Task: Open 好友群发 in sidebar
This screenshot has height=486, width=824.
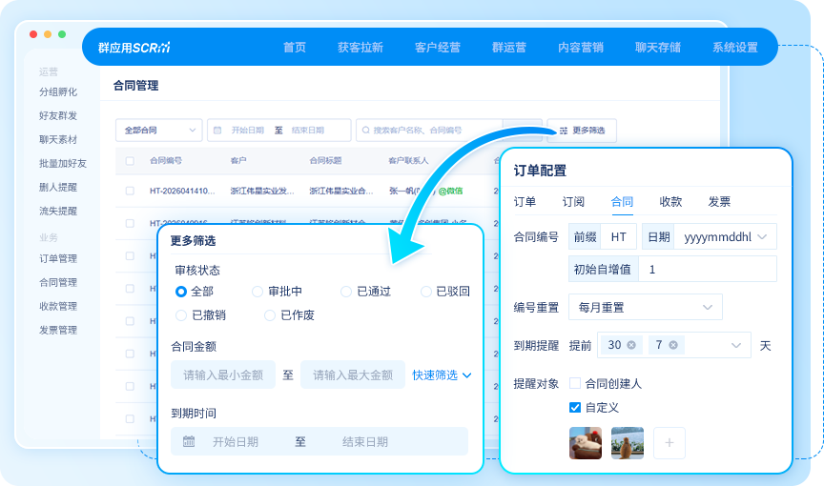Action: point(58,115)
